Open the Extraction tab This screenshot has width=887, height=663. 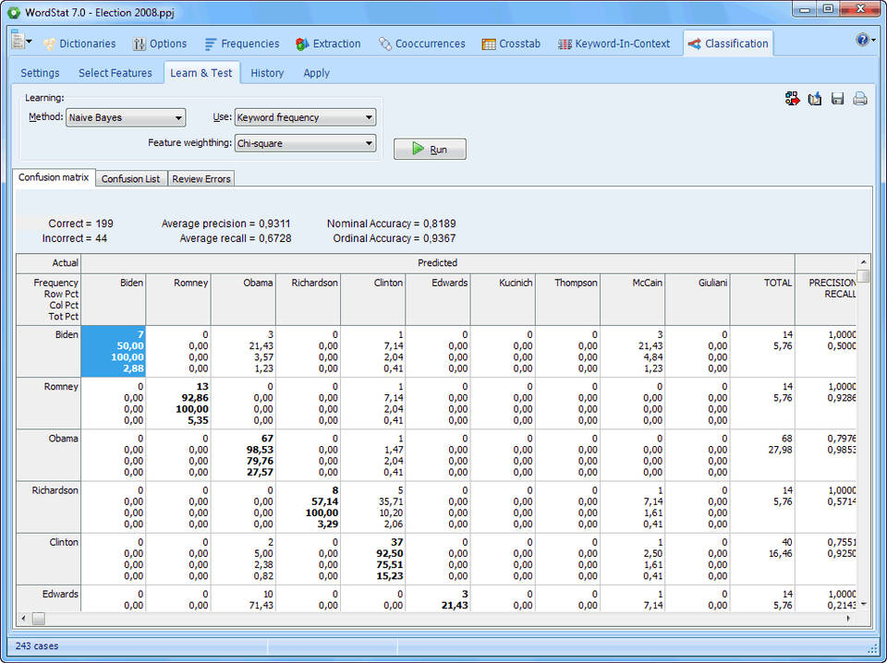328,43
